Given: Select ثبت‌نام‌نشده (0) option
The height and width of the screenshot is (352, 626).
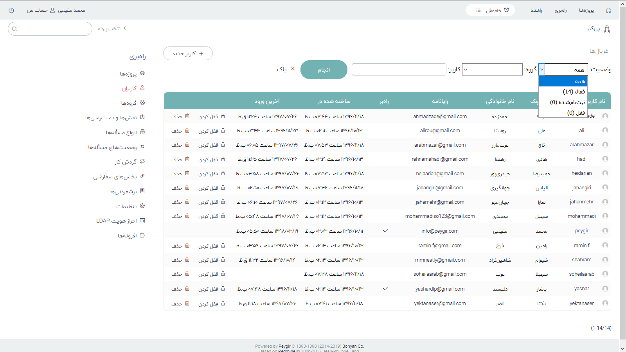Looking at the screenshot, I should [x=567, y=102].
